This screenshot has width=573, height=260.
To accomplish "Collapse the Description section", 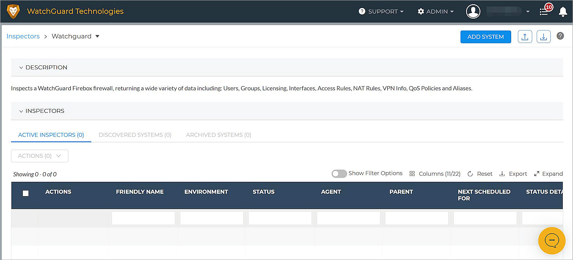I will pos(21,68).
